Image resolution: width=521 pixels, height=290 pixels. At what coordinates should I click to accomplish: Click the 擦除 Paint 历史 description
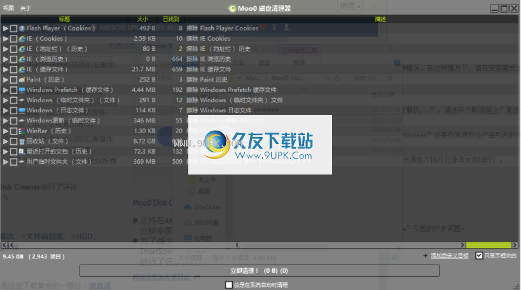[x=207, y=80]
